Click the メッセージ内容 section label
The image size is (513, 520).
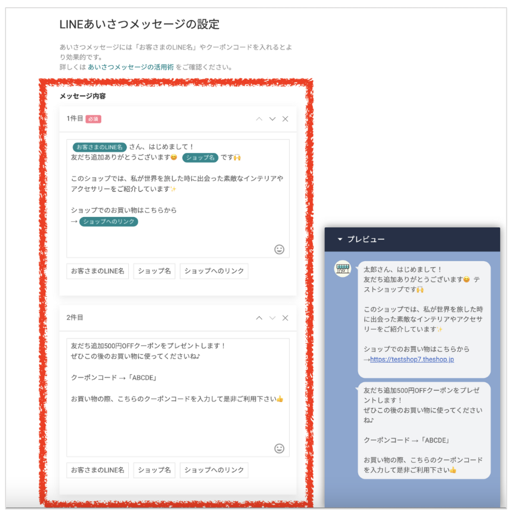(83, 96)
